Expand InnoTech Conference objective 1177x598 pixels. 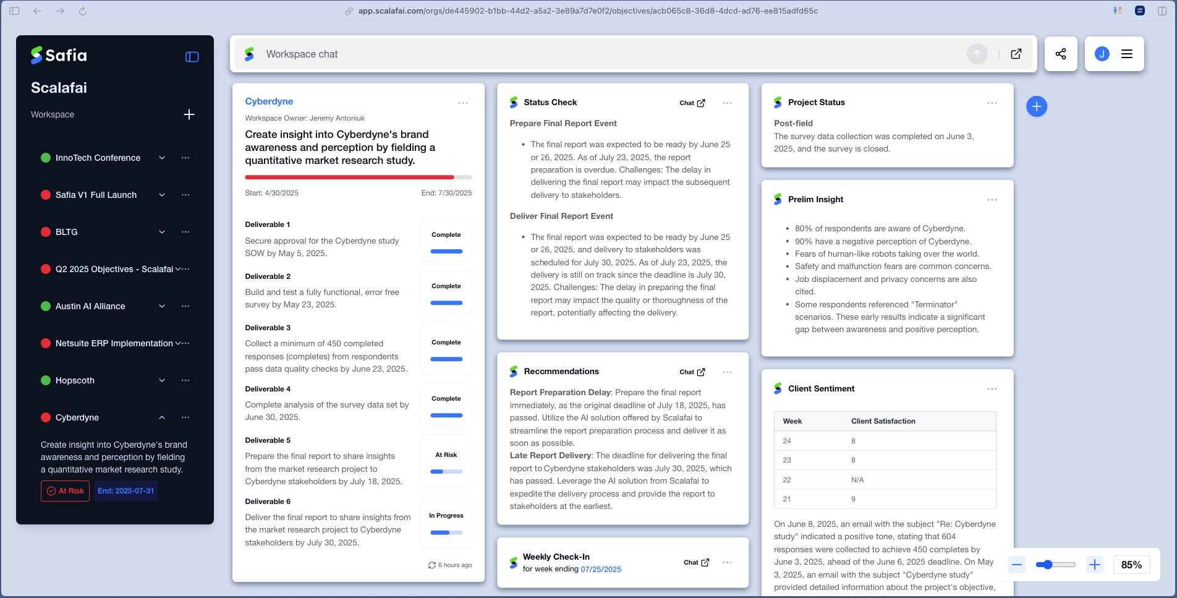(162, 158)
